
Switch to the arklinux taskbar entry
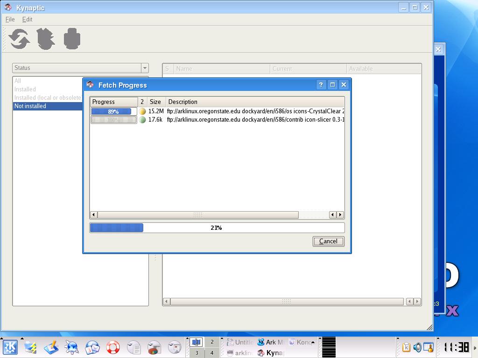click(x=240, y=353)
